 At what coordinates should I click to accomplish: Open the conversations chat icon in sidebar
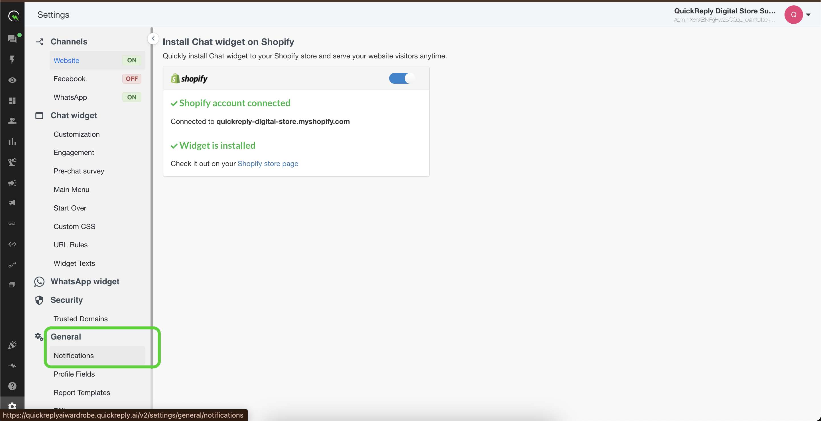(12, 39)
